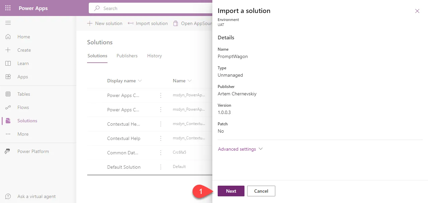Viewport: 428px width, 203px height.
Task: Click the horizontal scrollbar under solutions list
Action: pyautogui.click(x=149, y=175)
